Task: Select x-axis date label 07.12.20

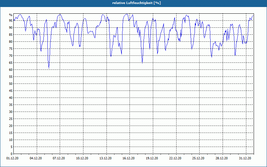Action: click(x=59, y=158)
